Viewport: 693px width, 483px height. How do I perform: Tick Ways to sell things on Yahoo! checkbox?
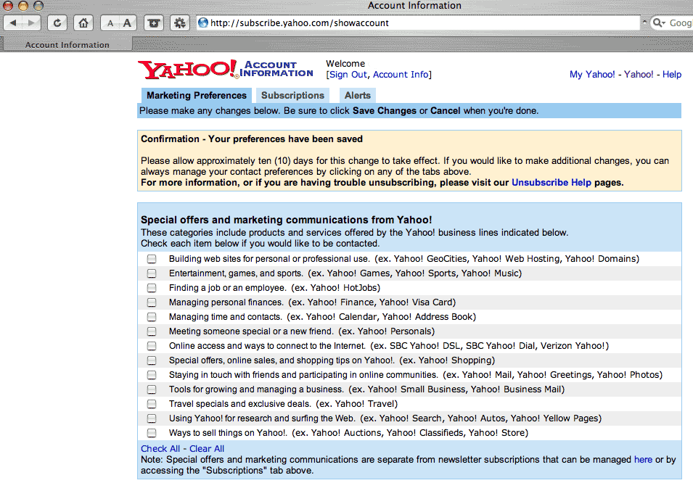point(152,433)
